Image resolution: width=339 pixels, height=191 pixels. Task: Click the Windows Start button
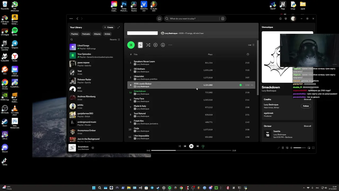point(94,188)
